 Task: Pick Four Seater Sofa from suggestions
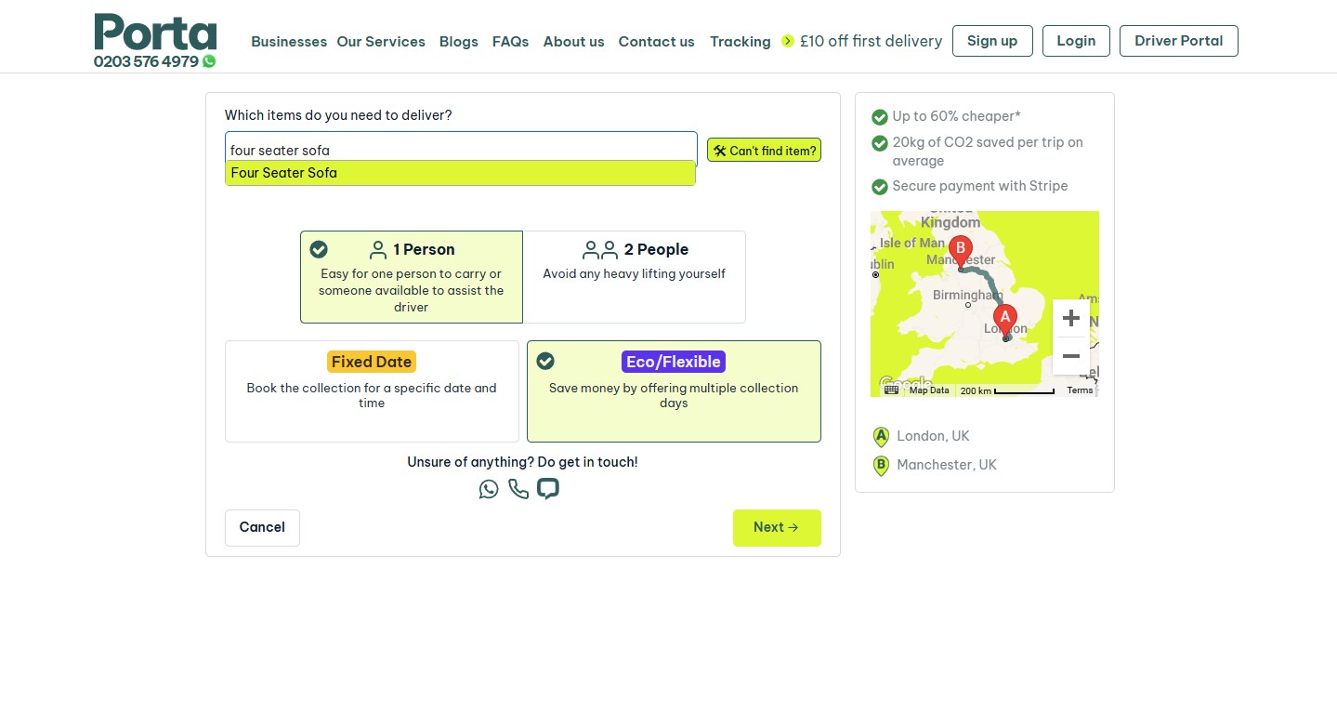coord(460,173)
